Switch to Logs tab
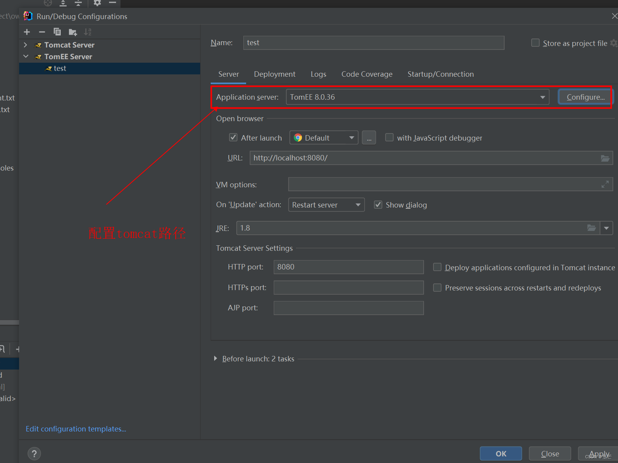Viewport: 618px width, 463px height. [319, 74]
